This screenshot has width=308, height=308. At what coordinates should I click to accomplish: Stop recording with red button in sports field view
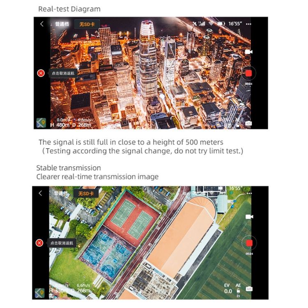point(249,243)
